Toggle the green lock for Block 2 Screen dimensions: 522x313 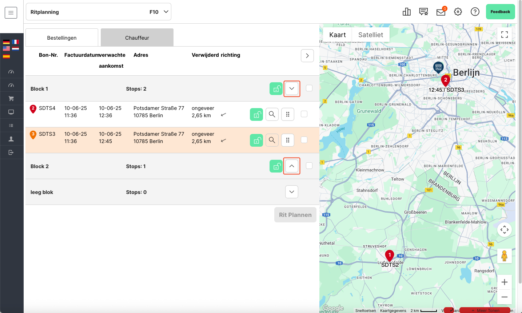[x=276, y=166]
